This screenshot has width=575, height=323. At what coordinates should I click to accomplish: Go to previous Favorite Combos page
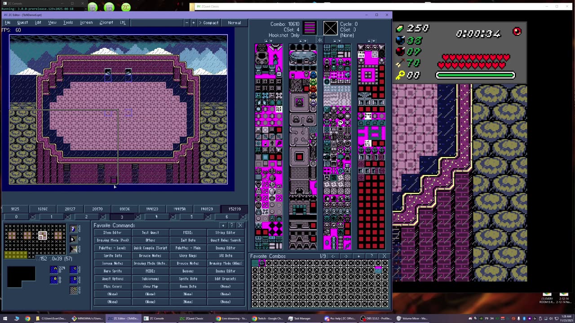point(333,256)
